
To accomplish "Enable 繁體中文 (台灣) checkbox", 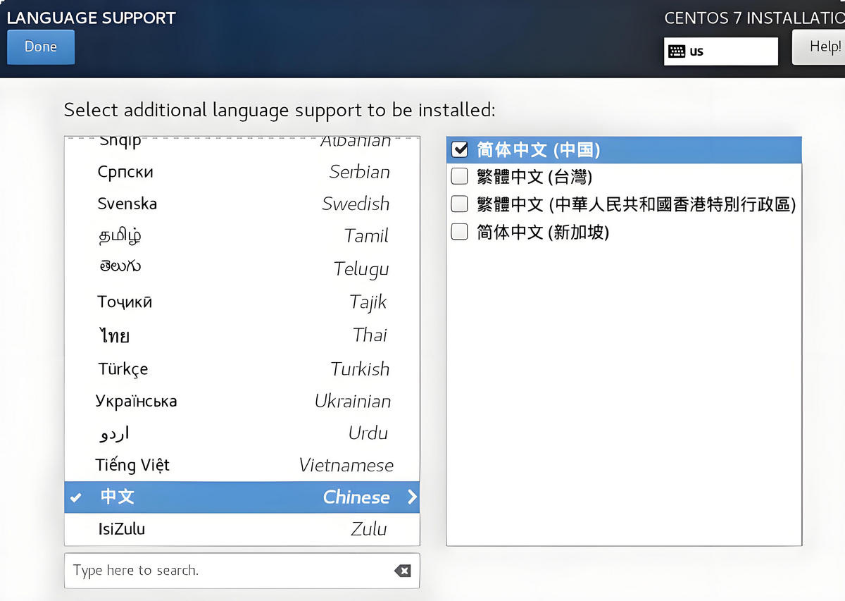I will [x=459, y=176].
